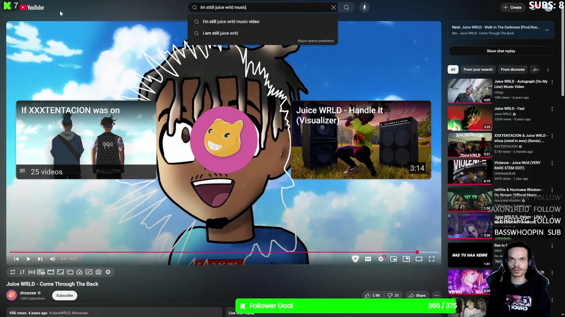This screenshot has width=565, height=317.
Task: Click the #JuiceWRLD hashtag
Action: (x=60, y=313)
